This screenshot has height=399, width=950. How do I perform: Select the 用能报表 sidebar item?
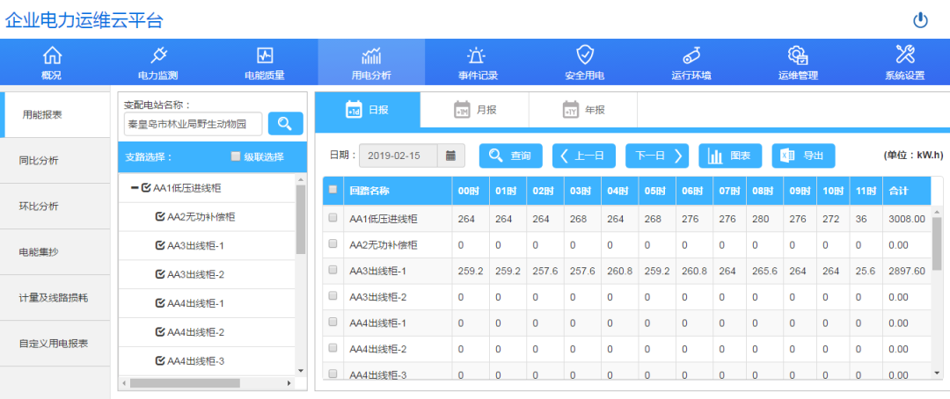click(x=55, y=114)
